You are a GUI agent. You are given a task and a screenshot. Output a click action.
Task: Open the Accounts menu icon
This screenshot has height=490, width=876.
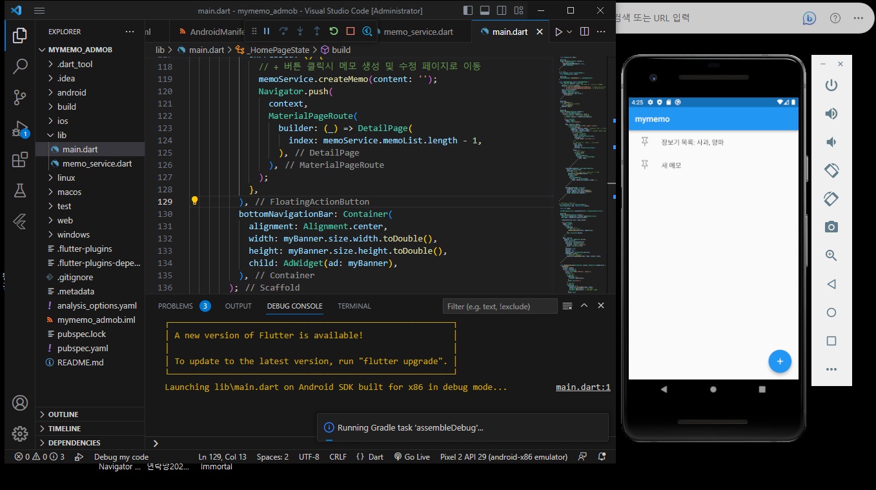coord(20,403)
